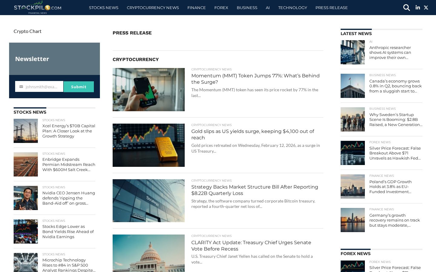Open Strategy Backs Market Structure Bill headline
The height and width of the screenshot is (272, 436).
tap(255, 190)
